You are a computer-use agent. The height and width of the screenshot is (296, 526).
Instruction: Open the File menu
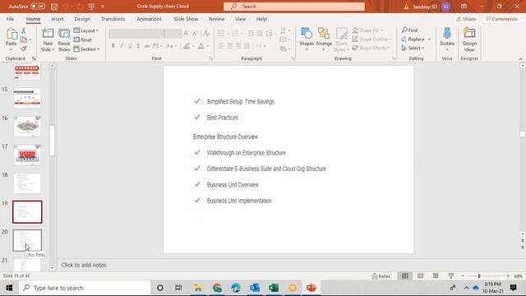[x=10, y=19]
